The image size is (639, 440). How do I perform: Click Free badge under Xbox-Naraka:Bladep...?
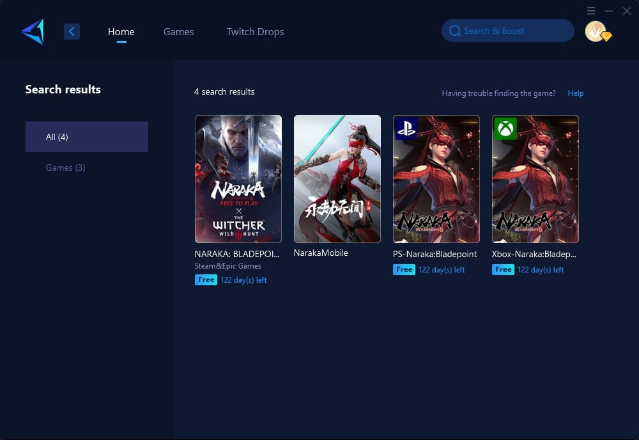(503, 269)
